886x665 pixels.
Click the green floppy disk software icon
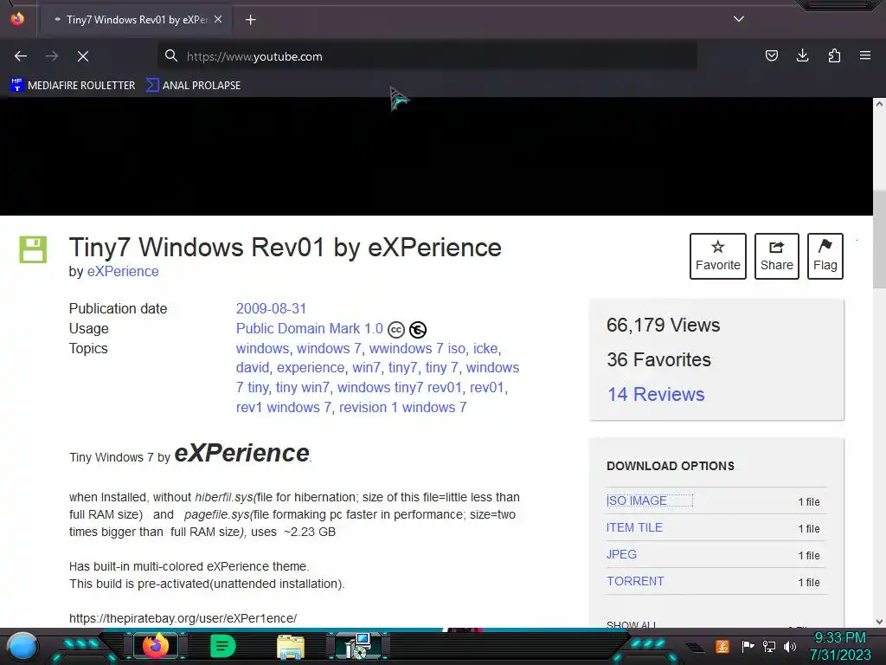(x=33, y=249)
